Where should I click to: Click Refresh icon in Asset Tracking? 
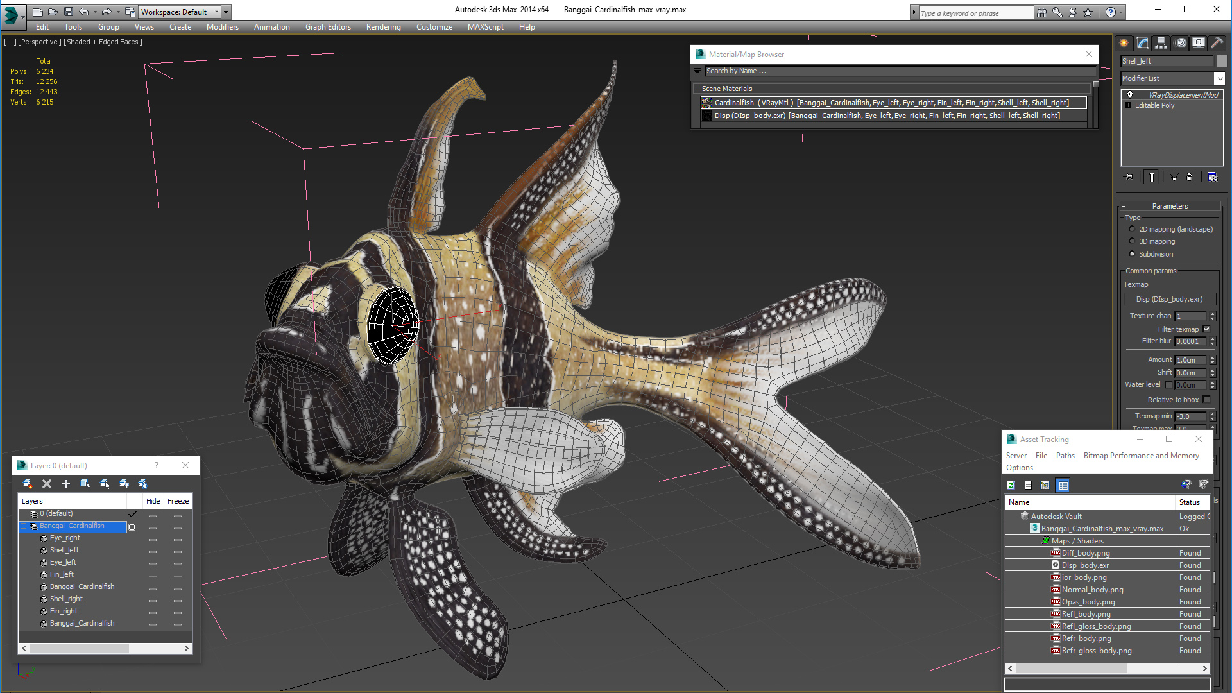1011,485
